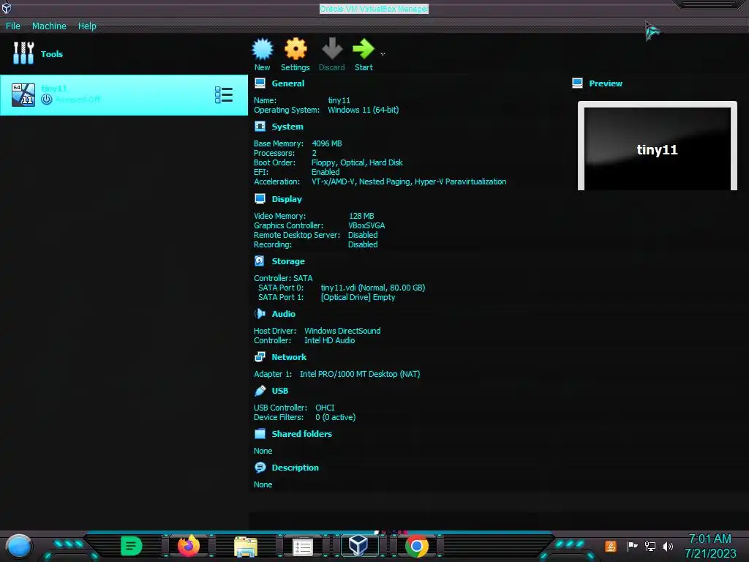This screenshot has width=749, height=562.
Task: Open the General section heading link
Action: 288,83
